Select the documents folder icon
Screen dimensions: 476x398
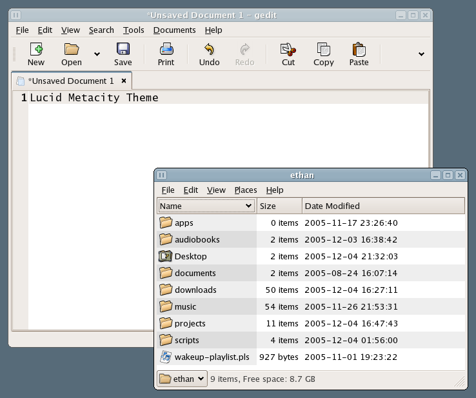[166, 273]
